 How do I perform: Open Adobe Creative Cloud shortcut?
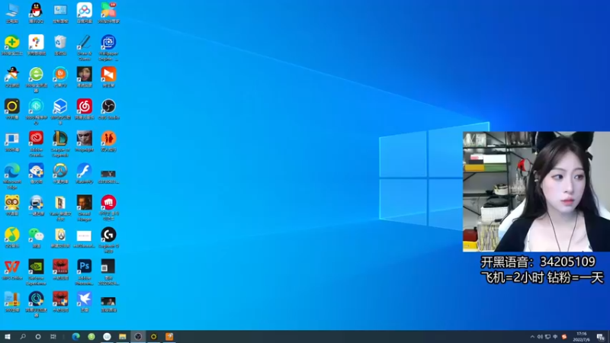pyautogui.click(x=36, y=143)
